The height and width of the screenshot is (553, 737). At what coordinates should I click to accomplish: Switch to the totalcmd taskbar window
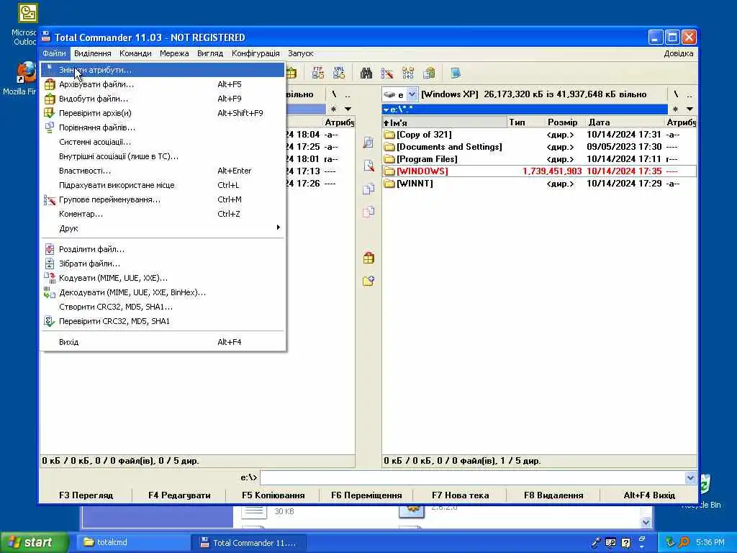point(132,542)
